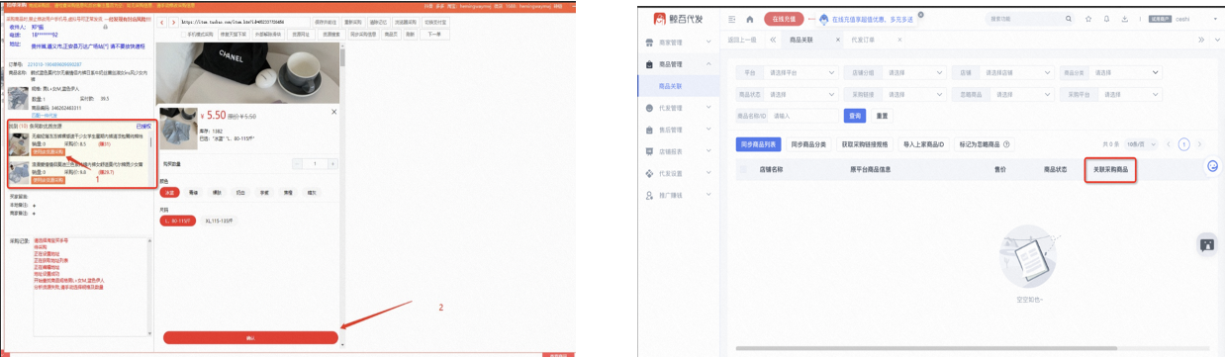Add a local note with plus icon
1225x358 pixels.
(x=34, y=205)
